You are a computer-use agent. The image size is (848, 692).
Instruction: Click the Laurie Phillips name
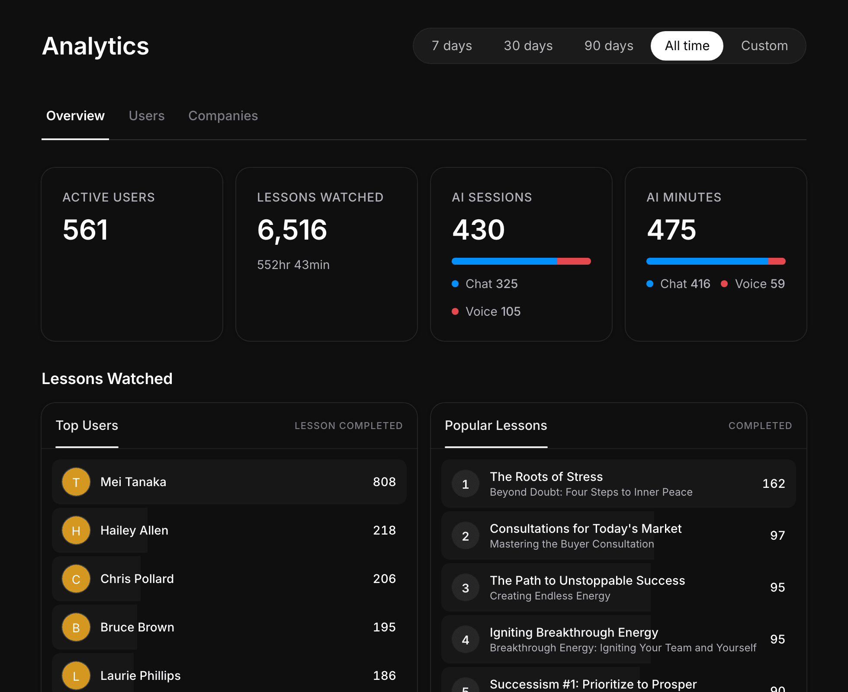(141, 676)
